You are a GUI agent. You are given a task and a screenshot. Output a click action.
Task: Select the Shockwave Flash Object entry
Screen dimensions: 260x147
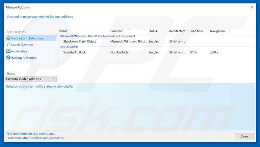click(79, 42)
